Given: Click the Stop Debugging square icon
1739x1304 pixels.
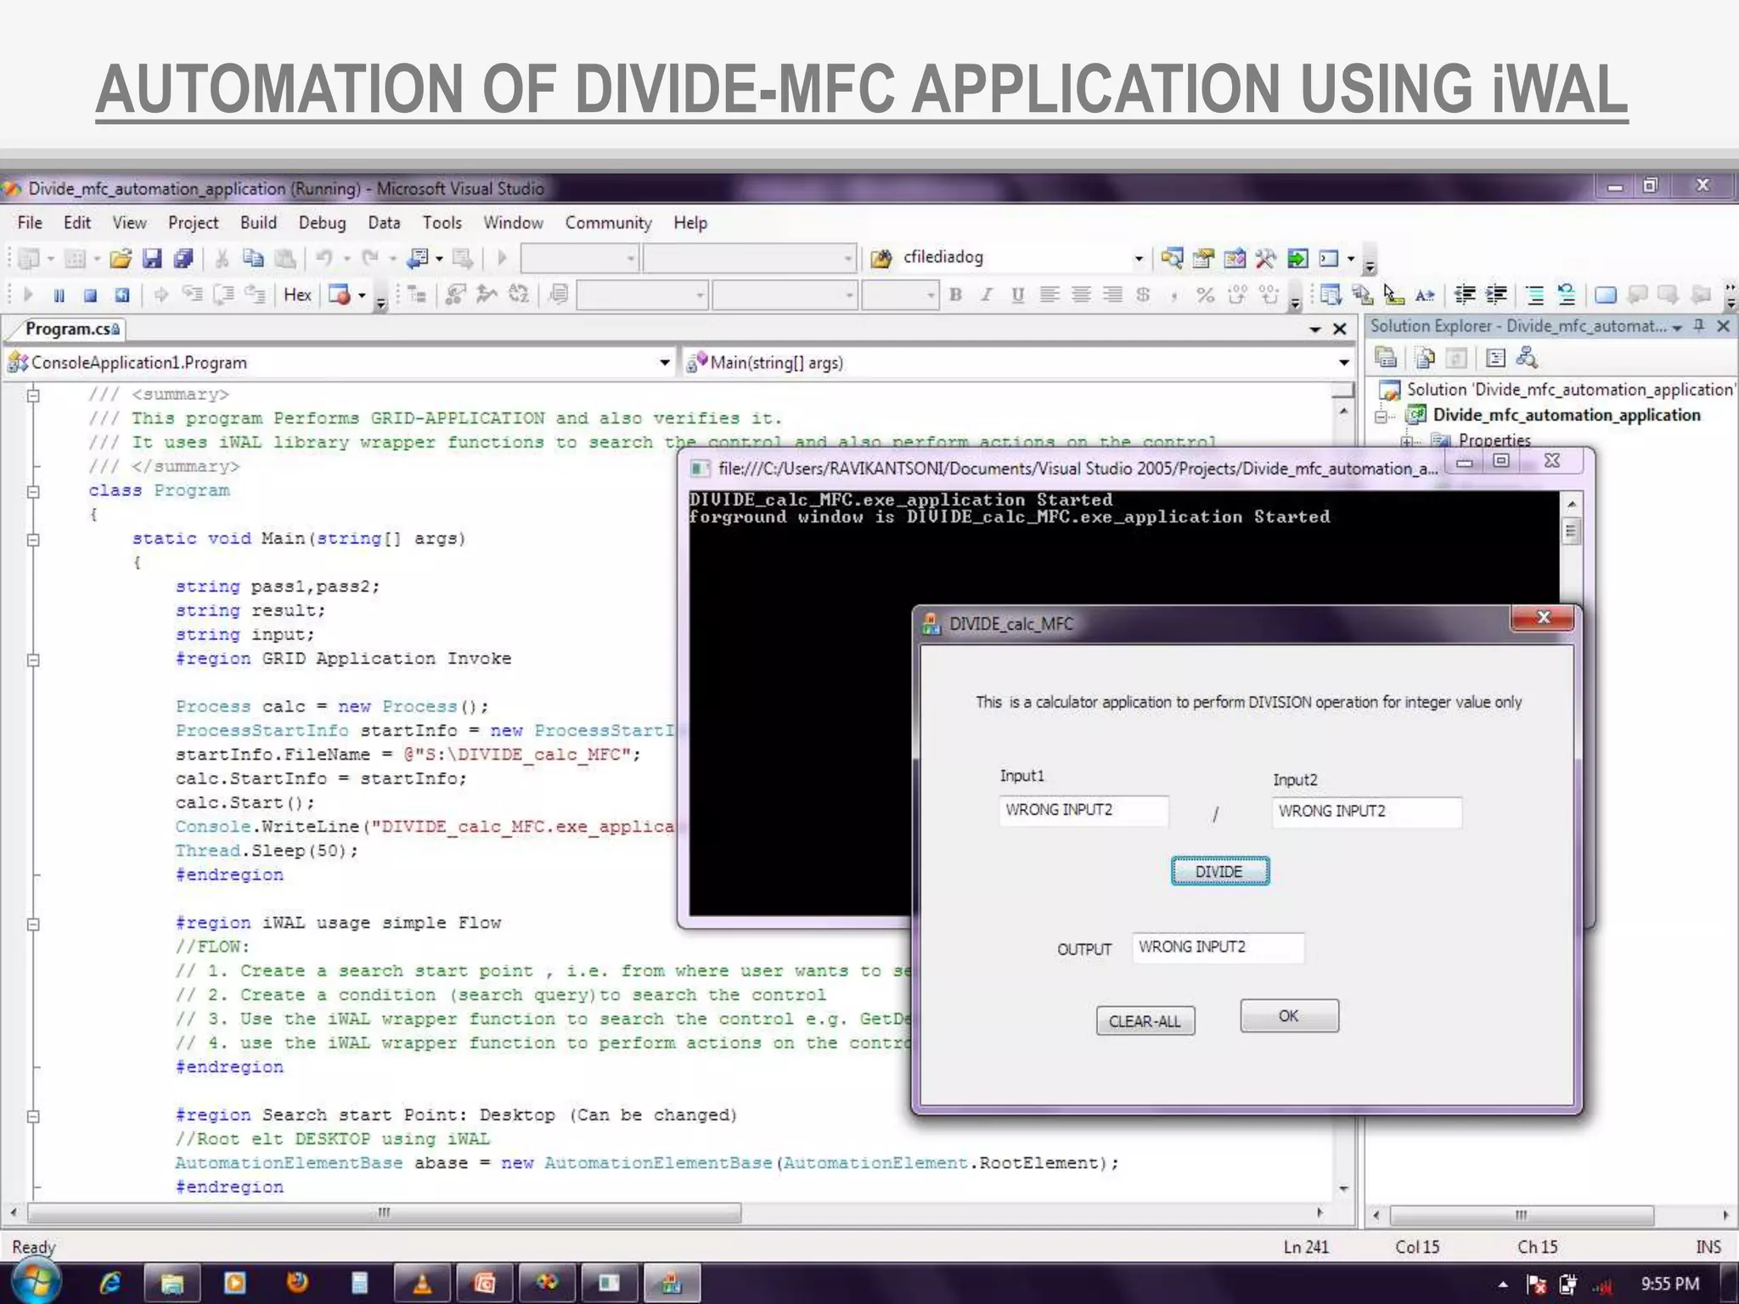Looking at the screenshot, I should (90, 295).
